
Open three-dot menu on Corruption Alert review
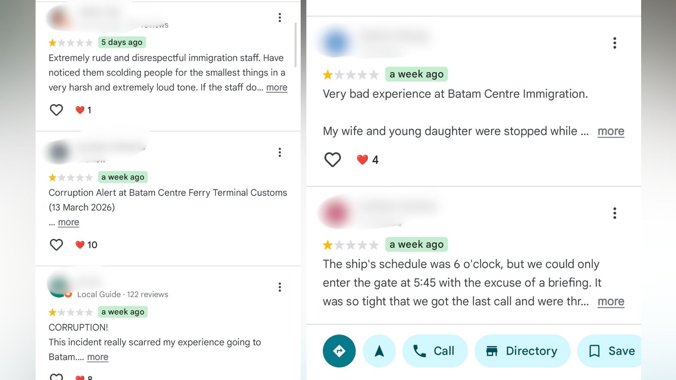(280, 152)
